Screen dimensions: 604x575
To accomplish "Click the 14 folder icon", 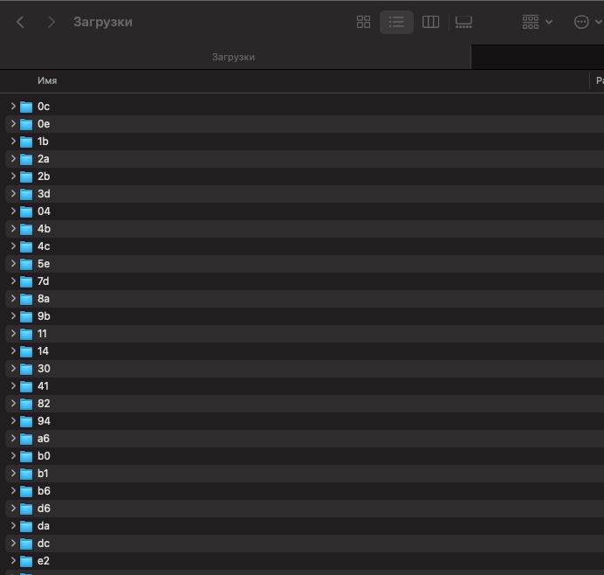I will pos(26,351).
